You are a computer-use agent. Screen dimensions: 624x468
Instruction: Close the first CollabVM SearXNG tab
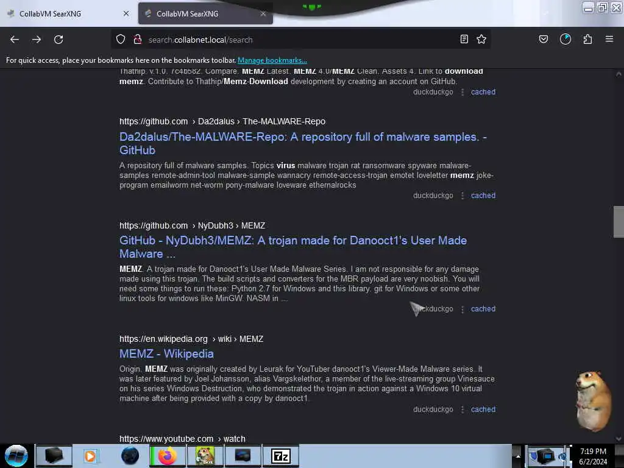126,13
